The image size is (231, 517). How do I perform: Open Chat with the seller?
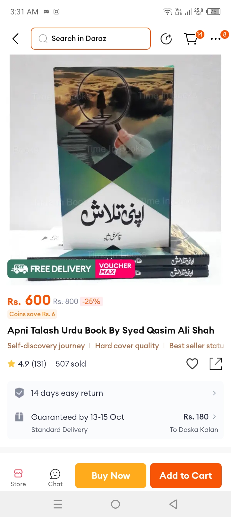[55, 478]
